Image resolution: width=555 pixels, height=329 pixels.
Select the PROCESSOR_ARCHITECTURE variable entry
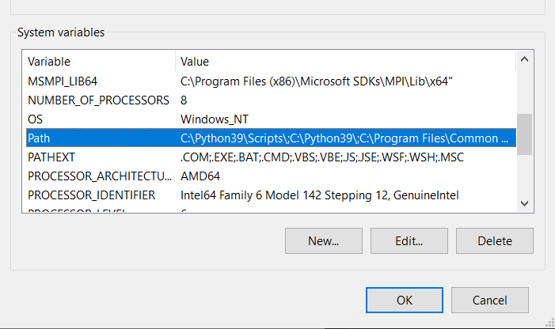(98, 176)
